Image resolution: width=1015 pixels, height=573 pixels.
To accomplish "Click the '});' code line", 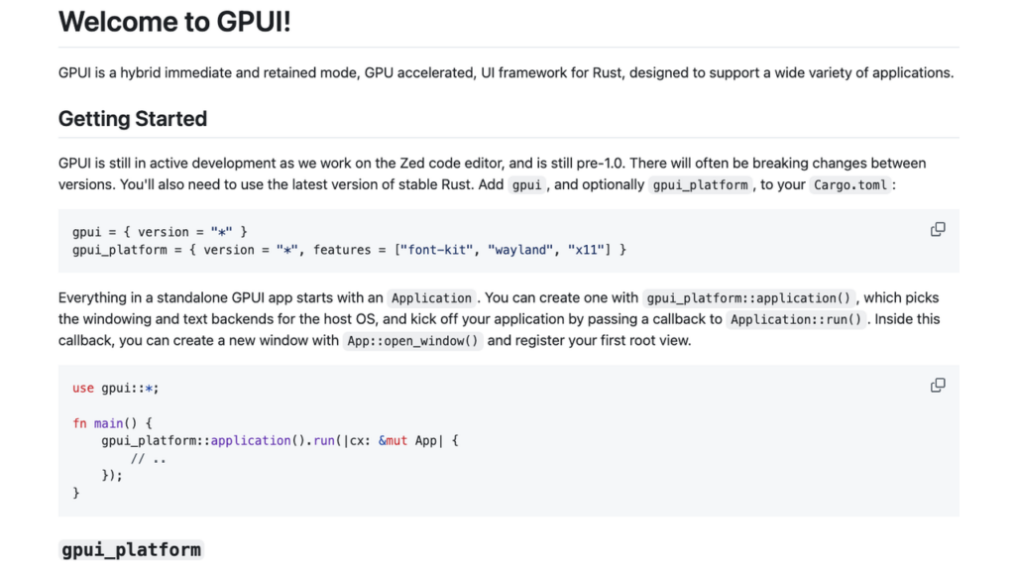I will coord(111,475).
